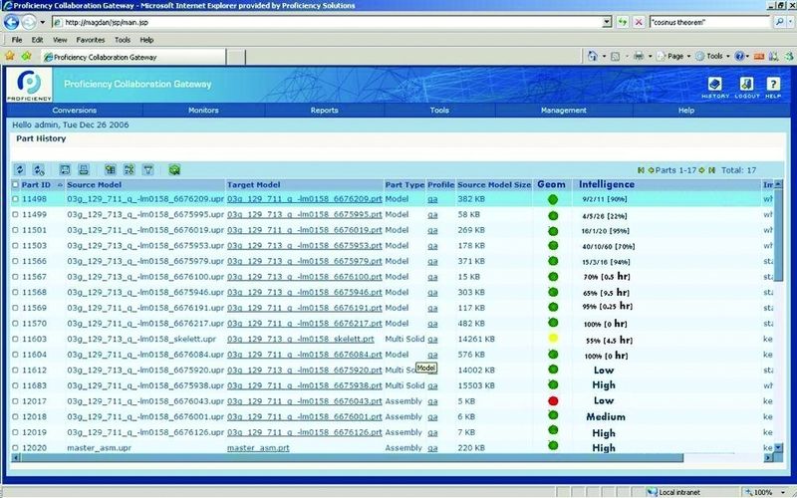Viewport: 797px width, 498px height.
Task: Check the box for part 11567
Action: coord(15,277)
